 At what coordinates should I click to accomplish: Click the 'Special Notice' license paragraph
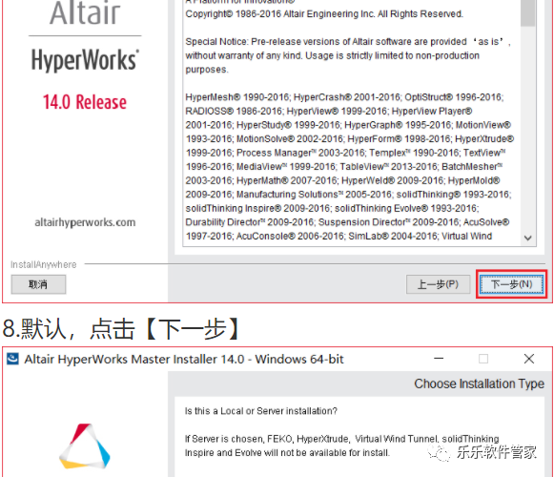(348, 55)
